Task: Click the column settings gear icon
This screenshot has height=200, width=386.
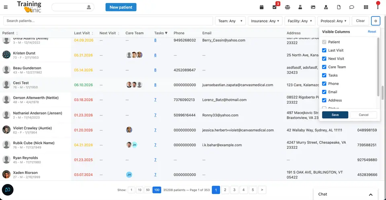Action: tap(376, 21)
